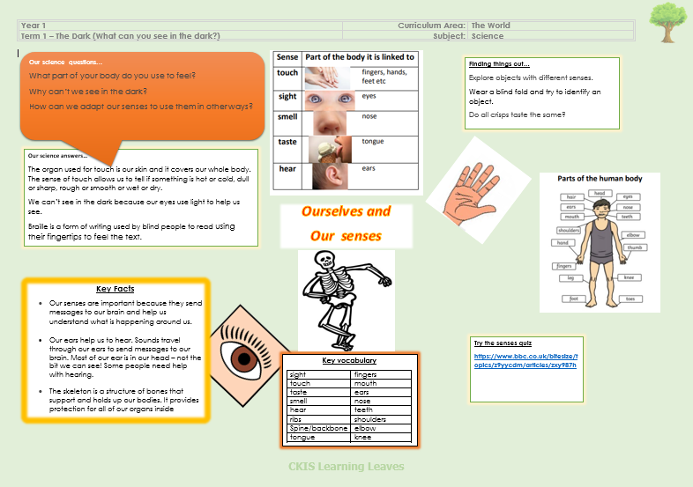Click 'CKIS Learning Leaves' footer text

coord(346,466)
